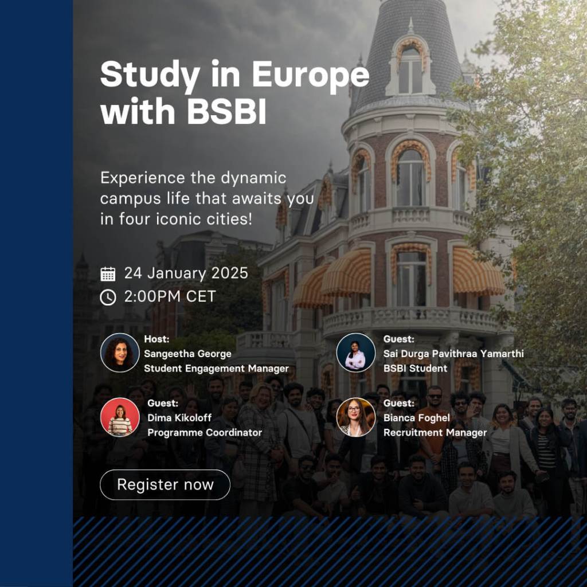Click the time text '2:00PM CET'
587x587 pixels.
(x=170, y=296)
